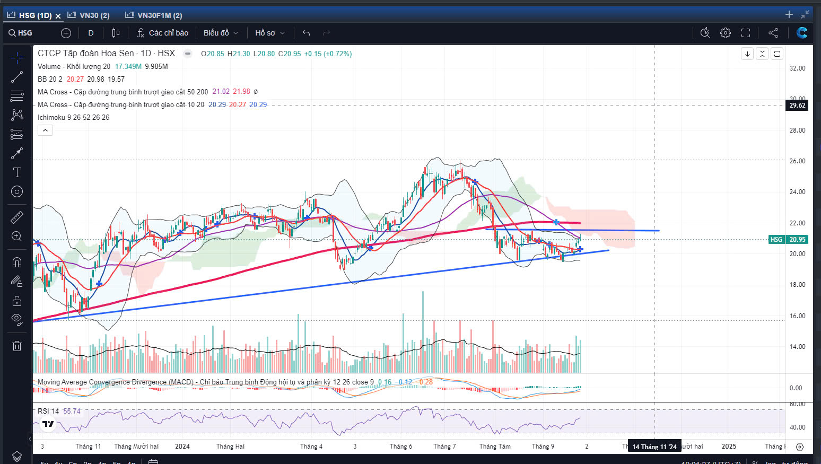The height and width of the screenshot is (464, 821).
Task: Click the redo arrow
Action: click(x=326, y=33)
